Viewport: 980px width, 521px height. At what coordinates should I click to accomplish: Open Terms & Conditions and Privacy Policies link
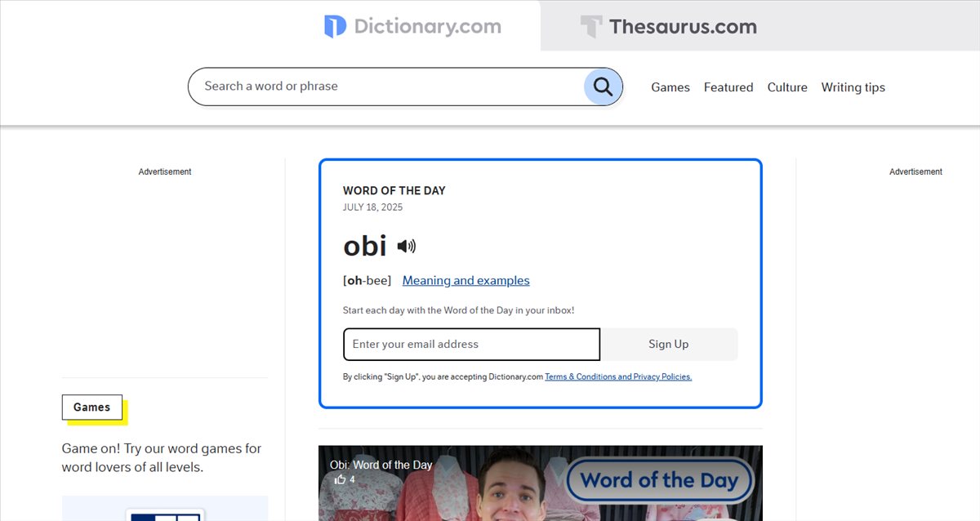pos(617,377)
